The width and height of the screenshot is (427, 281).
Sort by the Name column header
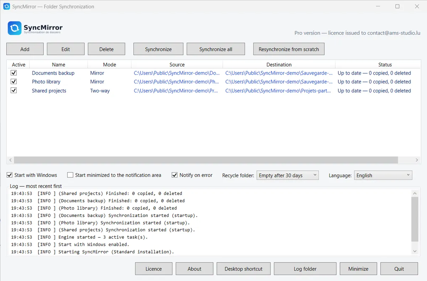[x=58, y=65]
